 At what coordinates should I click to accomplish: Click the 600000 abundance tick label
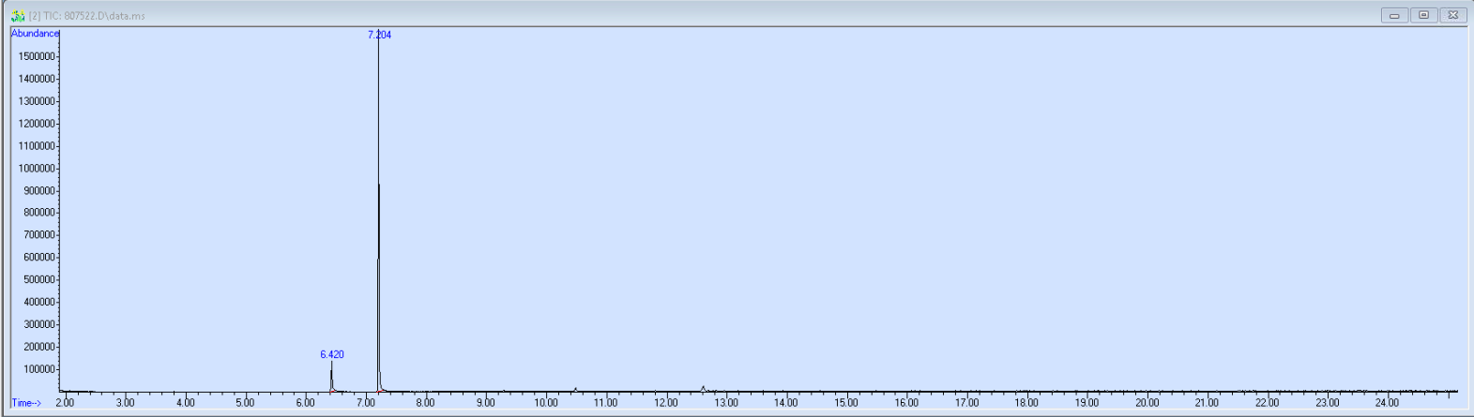tap(38, 258)
